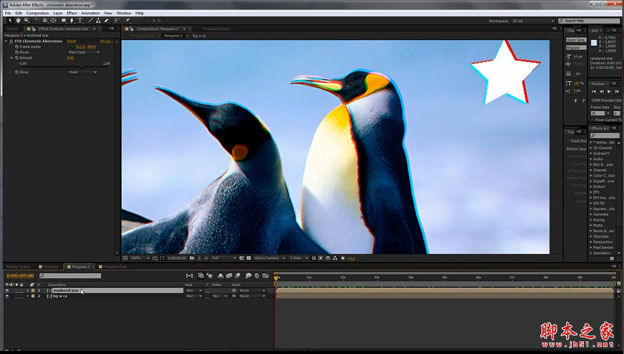Open the Active Camera dropdown
The image size is (624, 354).
coord(270,258)
